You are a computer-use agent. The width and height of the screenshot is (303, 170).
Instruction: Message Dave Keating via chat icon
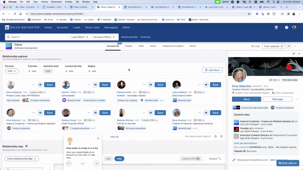tap(206, 113)
